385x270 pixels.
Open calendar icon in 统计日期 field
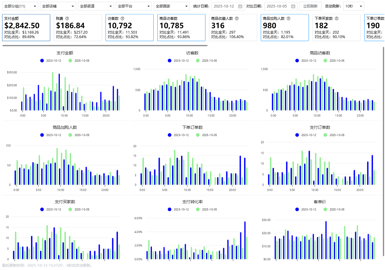tap(240, 6)
